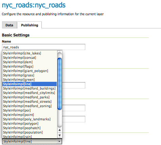Choose StyleInfoImpl[poly_landmarks] option
This screenshot has height=145, width=161.
[x=30, y=119]
